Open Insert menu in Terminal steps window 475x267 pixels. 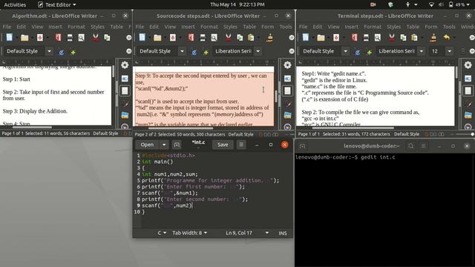[x=351, y=27]
